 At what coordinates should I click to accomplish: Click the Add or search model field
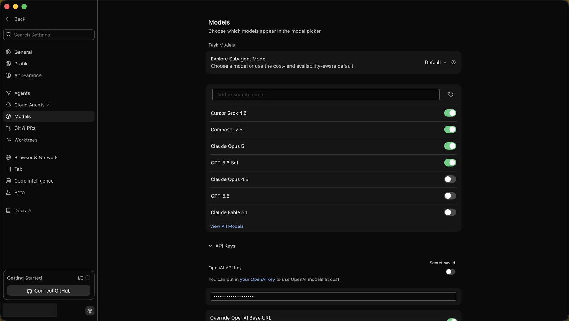[326, 94]
